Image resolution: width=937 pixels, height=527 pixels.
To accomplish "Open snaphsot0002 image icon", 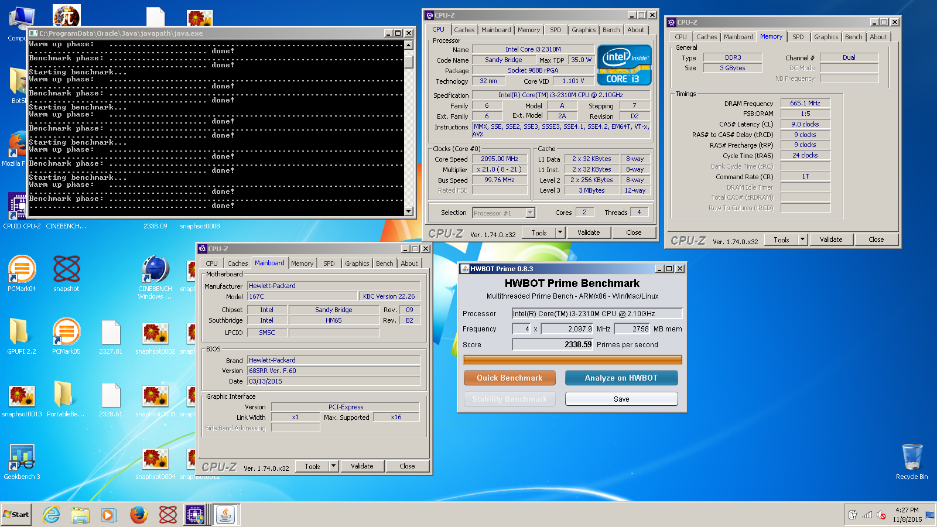I will pos(155,337).
